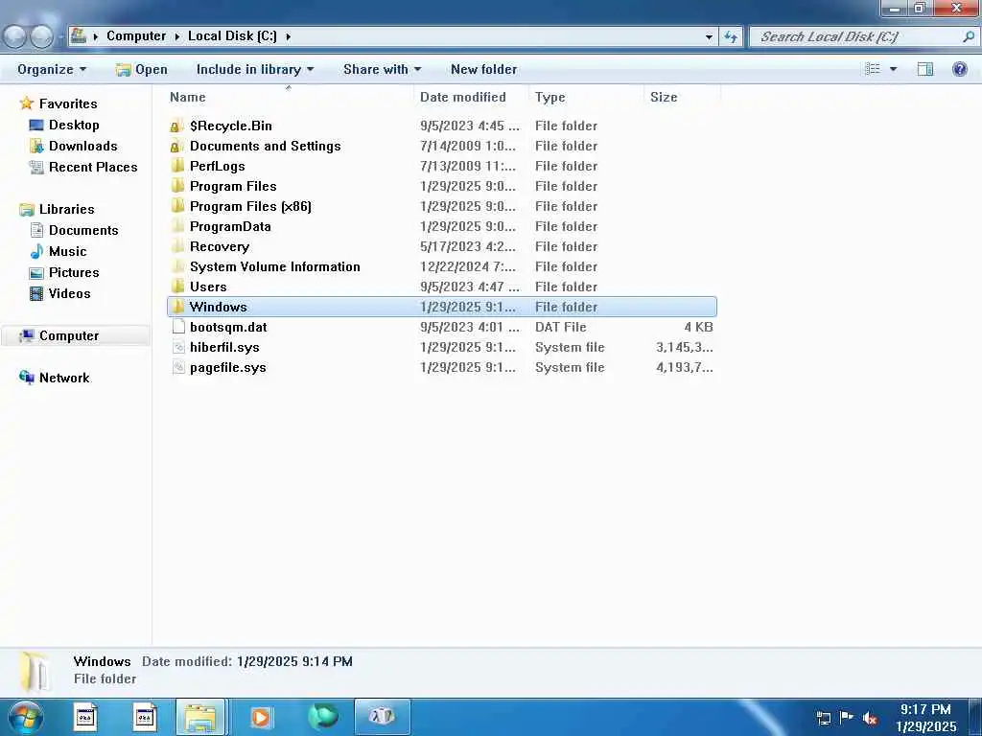Click the File Explorer taskbar icon
982x736 pixels.
pyautogui.click(x=200, y=717)
